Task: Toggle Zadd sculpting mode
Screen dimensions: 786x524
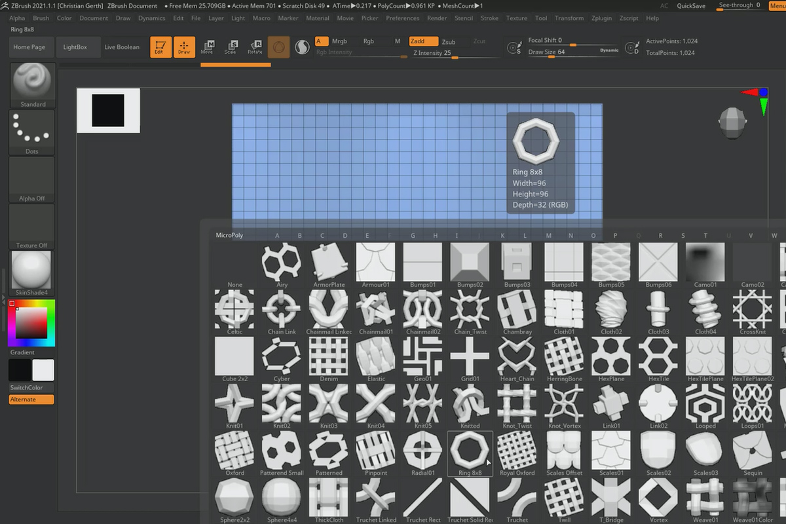Action: coord(424,41)
